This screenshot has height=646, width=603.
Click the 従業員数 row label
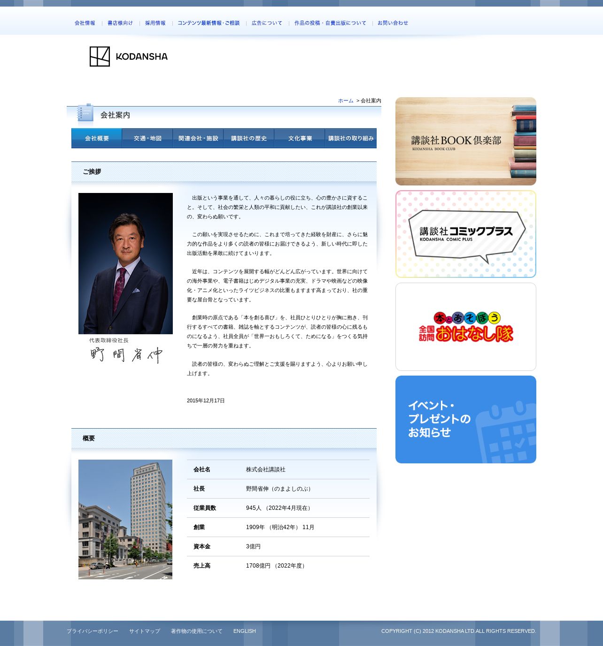click(x=205, y=508)
